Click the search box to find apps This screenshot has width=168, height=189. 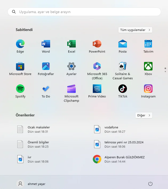[84, 12]
